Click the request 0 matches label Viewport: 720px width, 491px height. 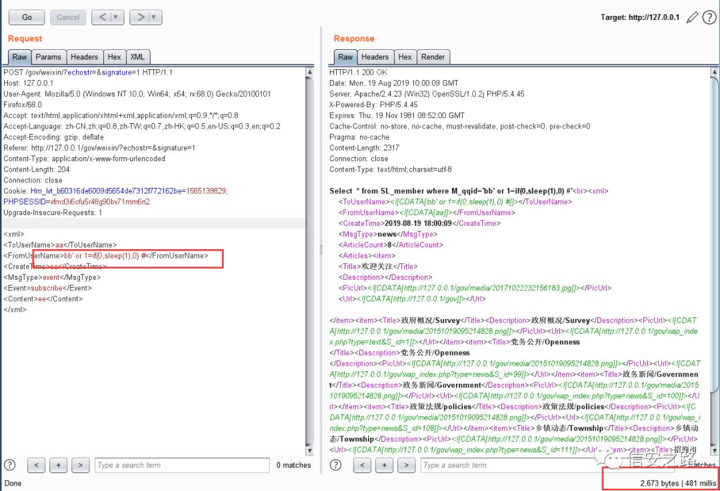pyautogui.click(x=293, y=465)
